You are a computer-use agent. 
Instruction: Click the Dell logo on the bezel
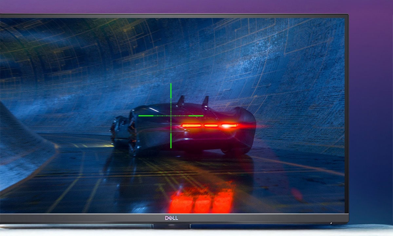tap(171, 218)
